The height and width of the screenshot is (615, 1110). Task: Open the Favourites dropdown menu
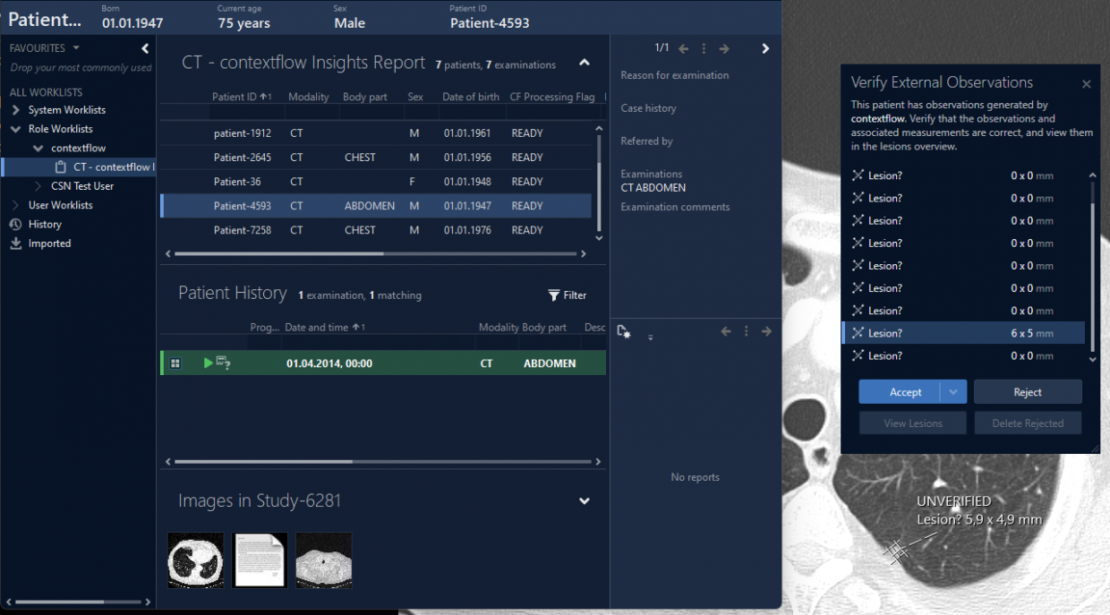76,48
